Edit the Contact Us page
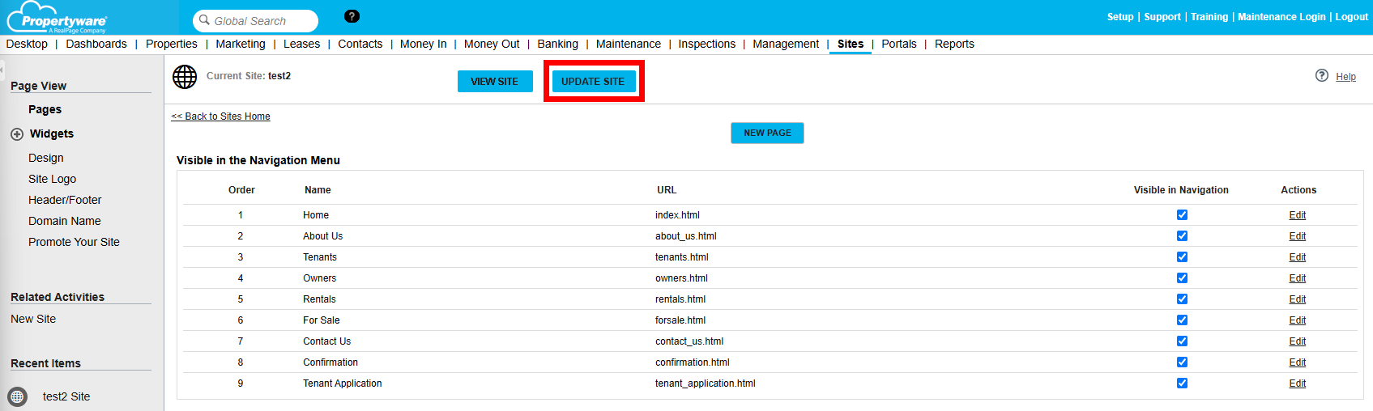 pos(1297,341)
